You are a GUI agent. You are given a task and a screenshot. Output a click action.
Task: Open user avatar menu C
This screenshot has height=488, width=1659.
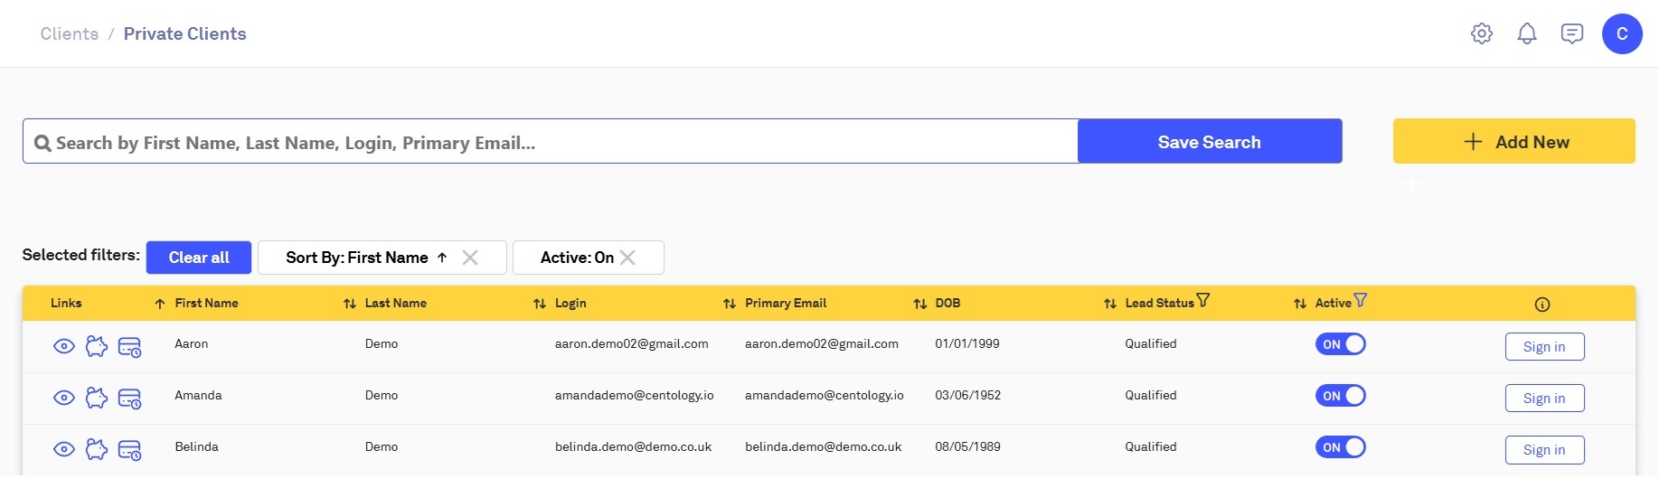[x=1622, y=33]
